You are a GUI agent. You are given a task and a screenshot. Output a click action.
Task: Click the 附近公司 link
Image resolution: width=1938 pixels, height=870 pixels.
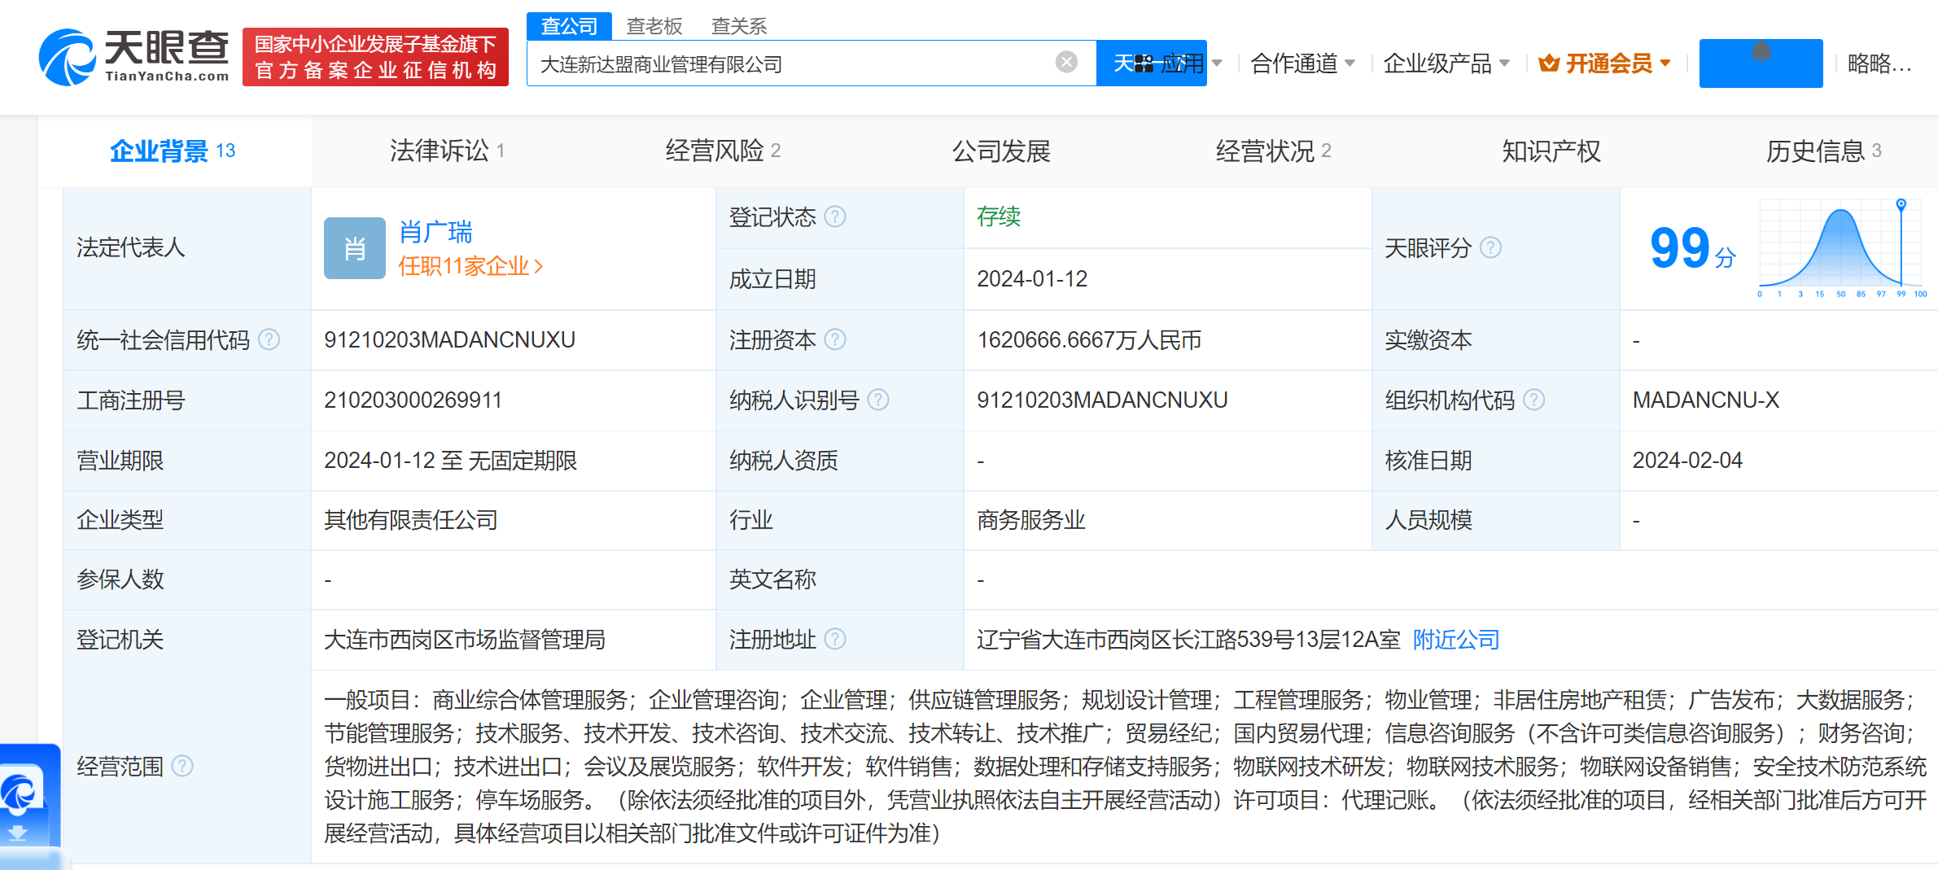pos(1455,640)
